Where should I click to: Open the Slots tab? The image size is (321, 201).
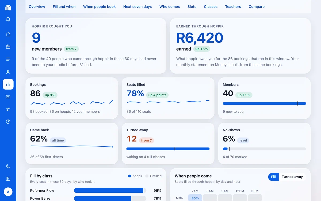192,7
